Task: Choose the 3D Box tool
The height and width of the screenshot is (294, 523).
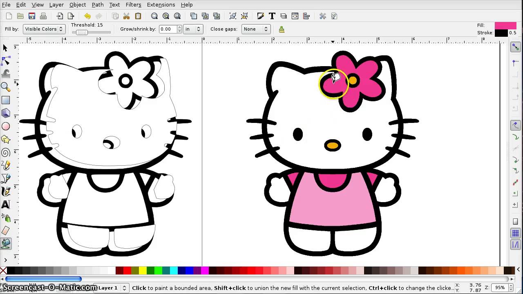Action: coord(6,113)
